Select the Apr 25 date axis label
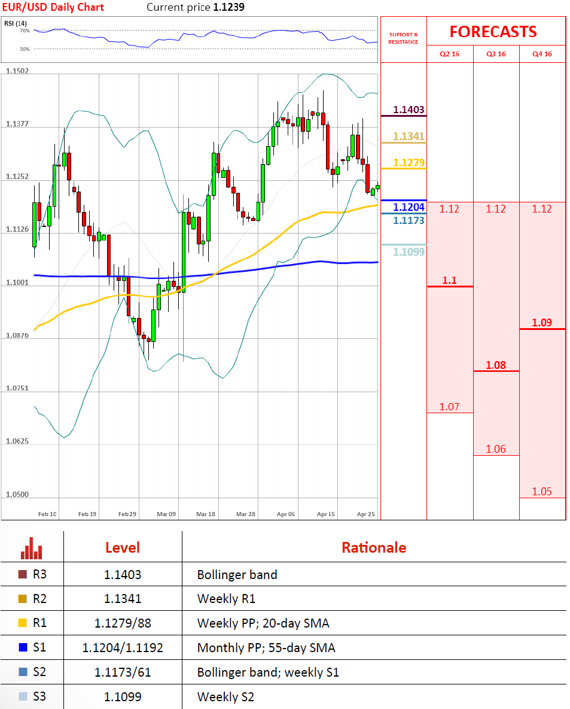 click(365, 514)
